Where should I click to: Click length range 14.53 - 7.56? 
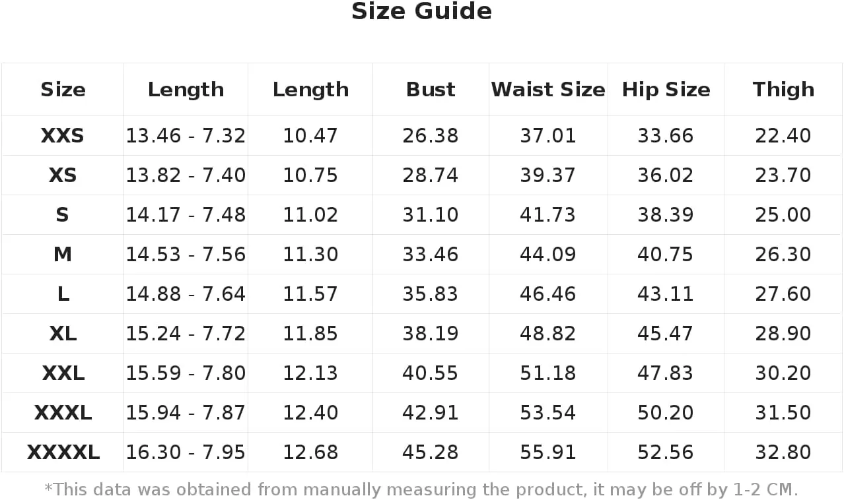coord(186,255)
